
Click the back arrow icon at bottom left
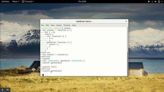[3, 90]
